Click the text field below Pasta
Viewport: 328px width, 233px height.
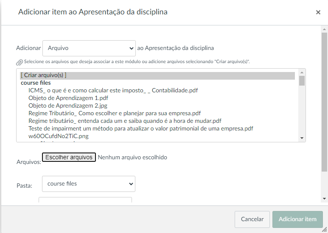85,201
